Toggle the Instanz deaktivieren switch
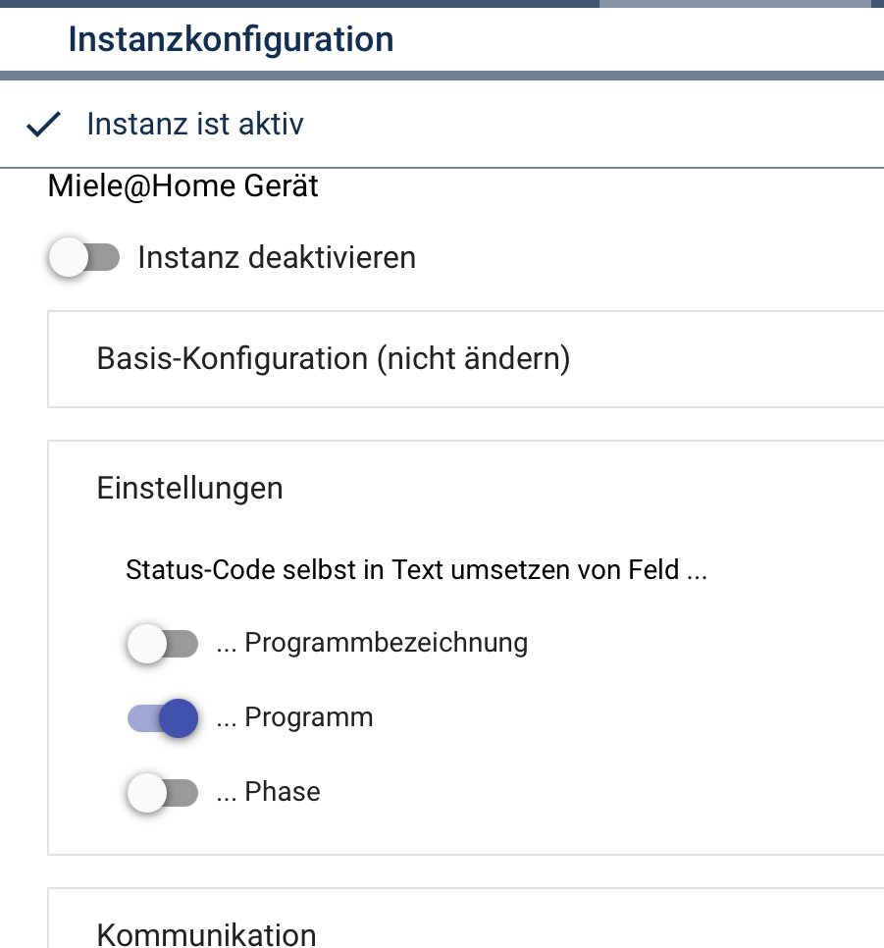 [x=83, y=258]
